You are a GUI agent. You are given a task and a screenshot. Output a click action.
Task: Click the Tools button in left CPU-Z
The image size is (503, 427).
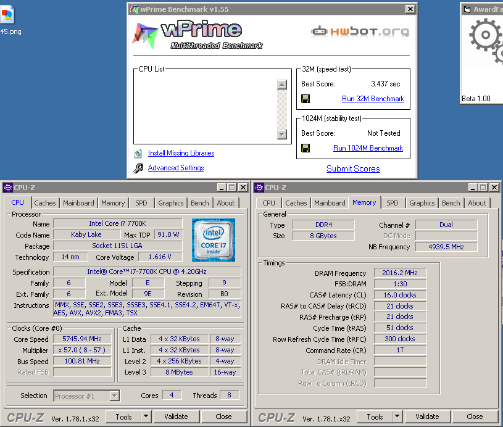tap(123, 417)
